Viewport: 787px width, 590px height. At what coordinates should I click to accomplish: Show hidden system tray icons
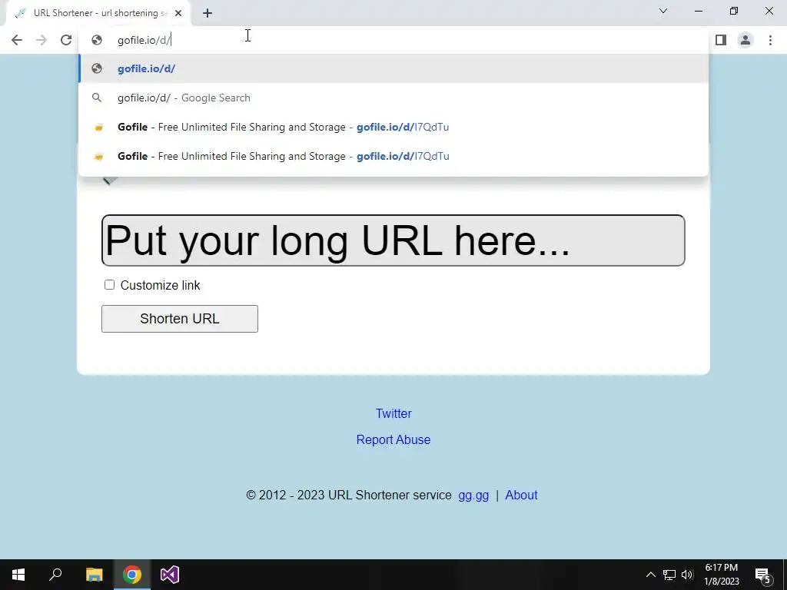coord(650,575)
